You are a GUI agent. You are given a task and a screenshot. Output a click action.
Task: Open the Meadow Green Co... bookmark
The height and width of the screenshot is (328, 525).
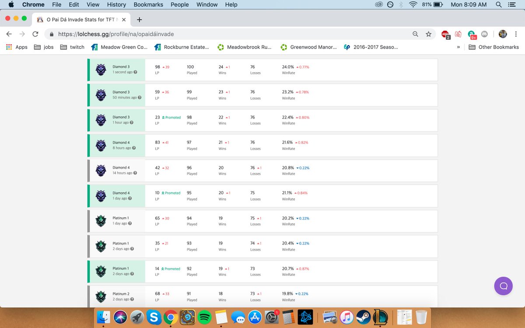pos(119,47)
